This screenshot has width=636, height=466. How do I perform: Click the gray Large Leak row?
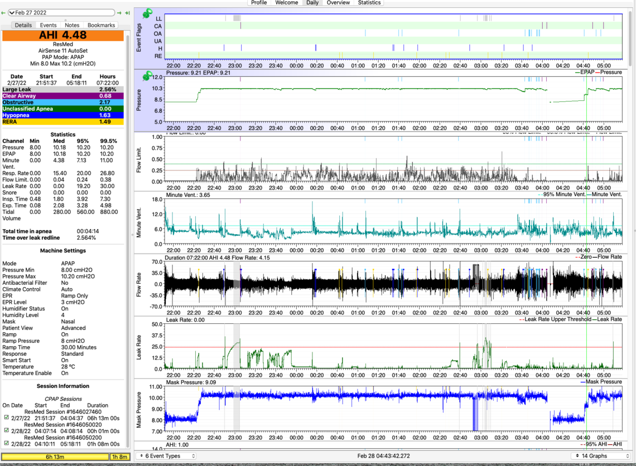63,90
